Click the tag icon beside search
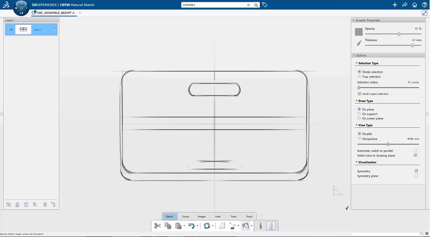This screenshot has height=237, width=430. pos(265,5)
